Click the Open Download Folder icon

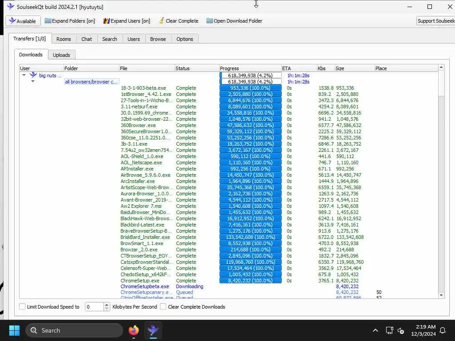point(210,21)
